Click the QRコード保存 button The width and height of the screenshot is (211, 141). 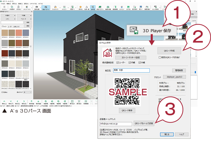(127, 111)
